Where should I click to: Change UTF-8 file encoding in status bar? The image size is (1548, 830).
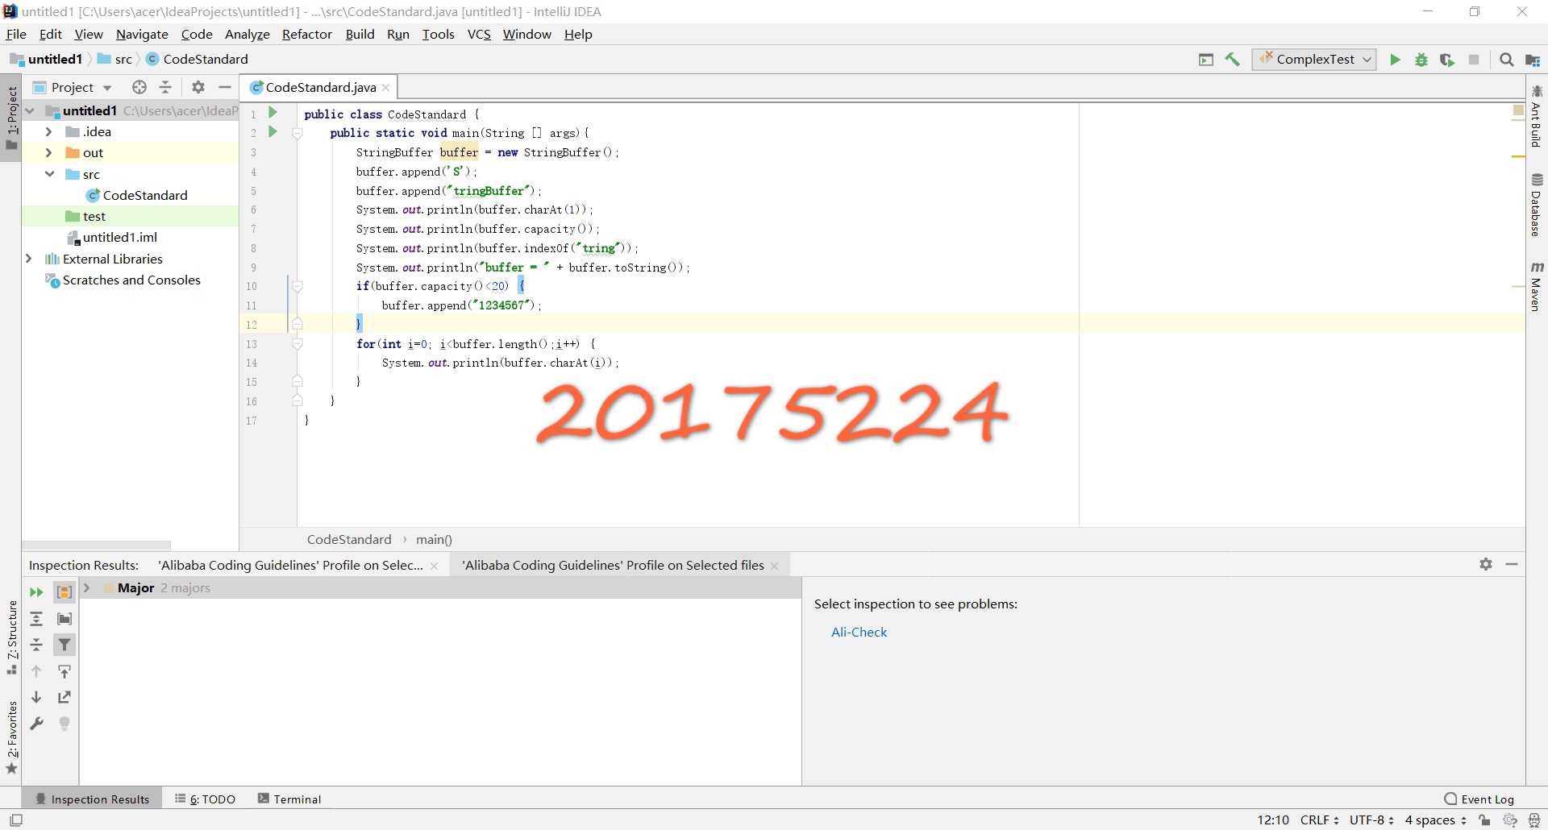click(1372, 820)
